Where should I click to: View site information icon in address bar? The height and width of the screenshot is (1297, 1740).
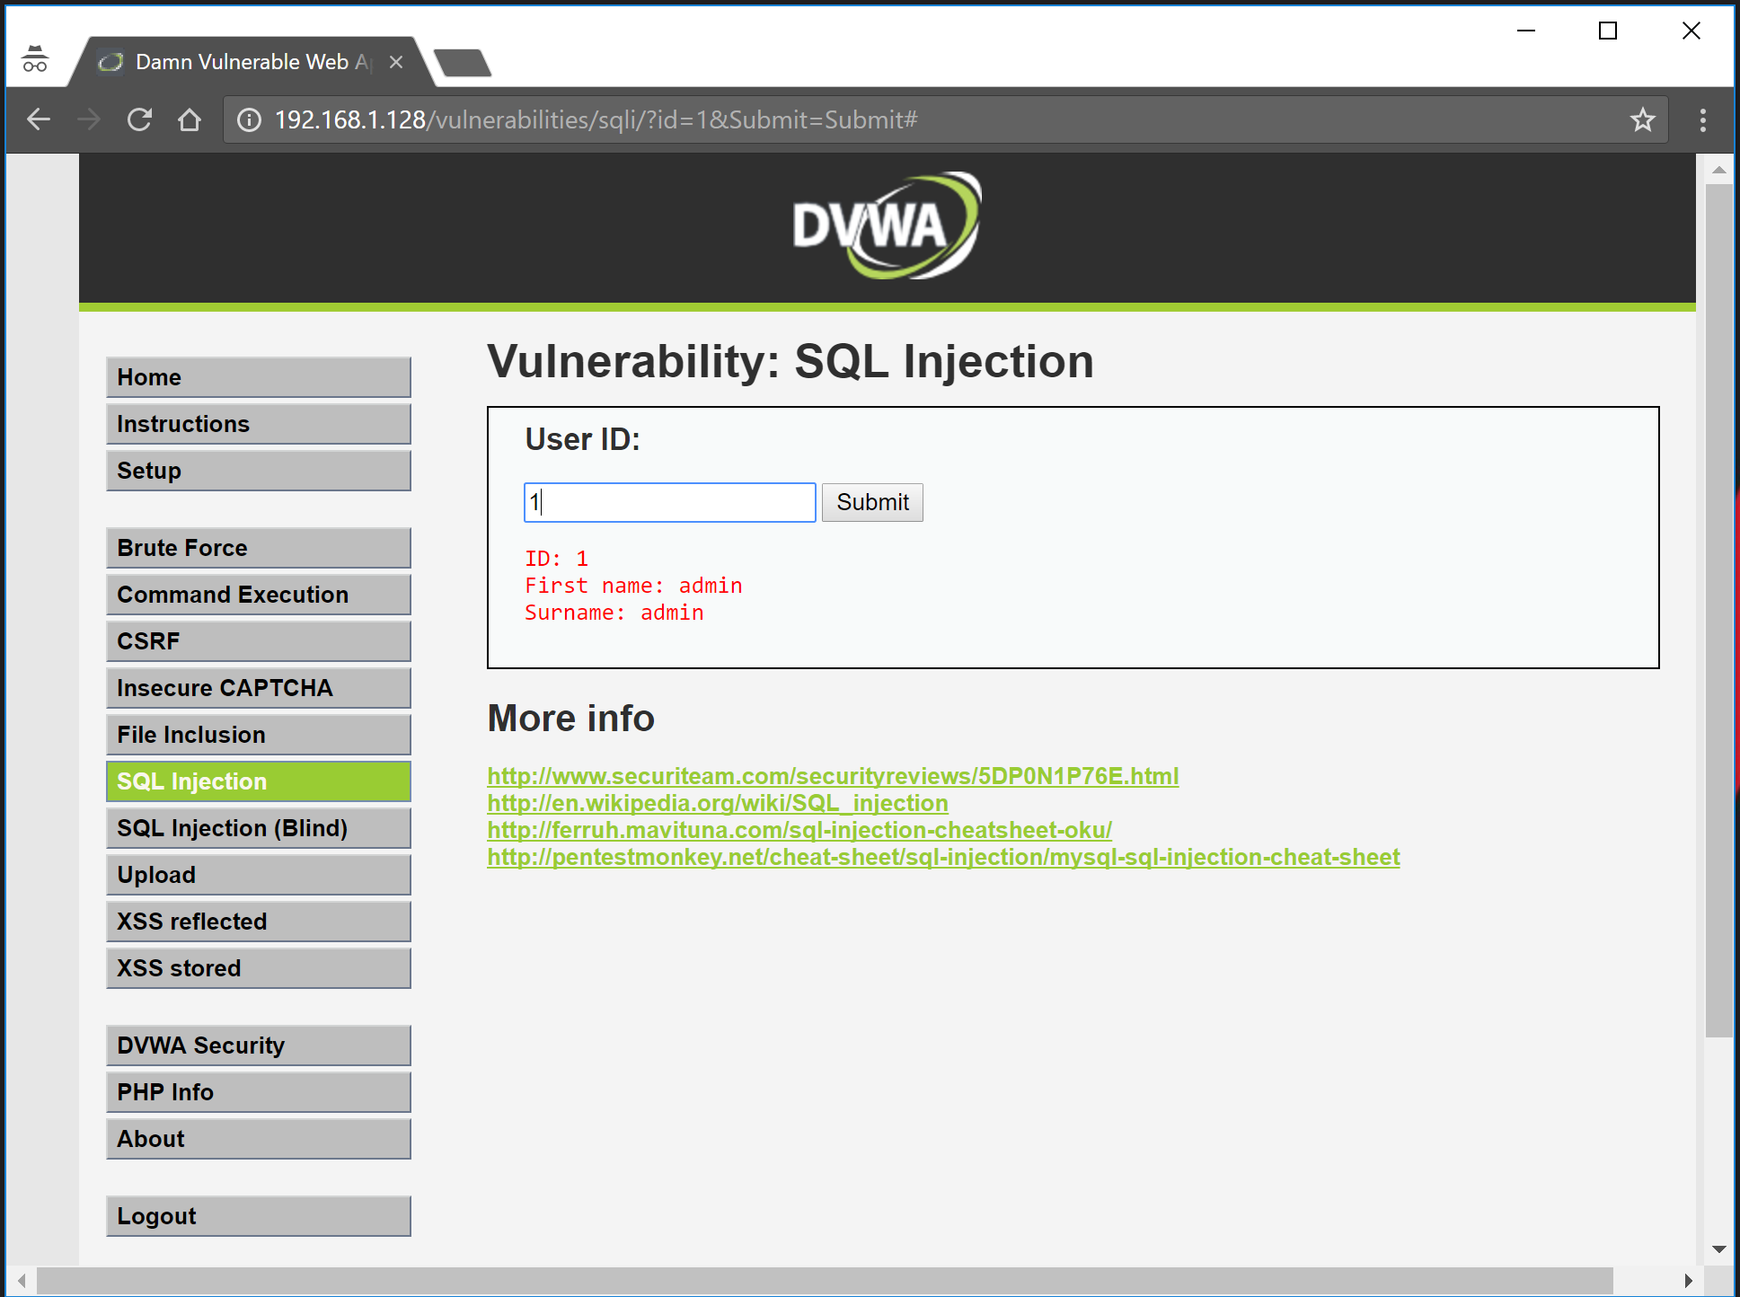(249, 119)
